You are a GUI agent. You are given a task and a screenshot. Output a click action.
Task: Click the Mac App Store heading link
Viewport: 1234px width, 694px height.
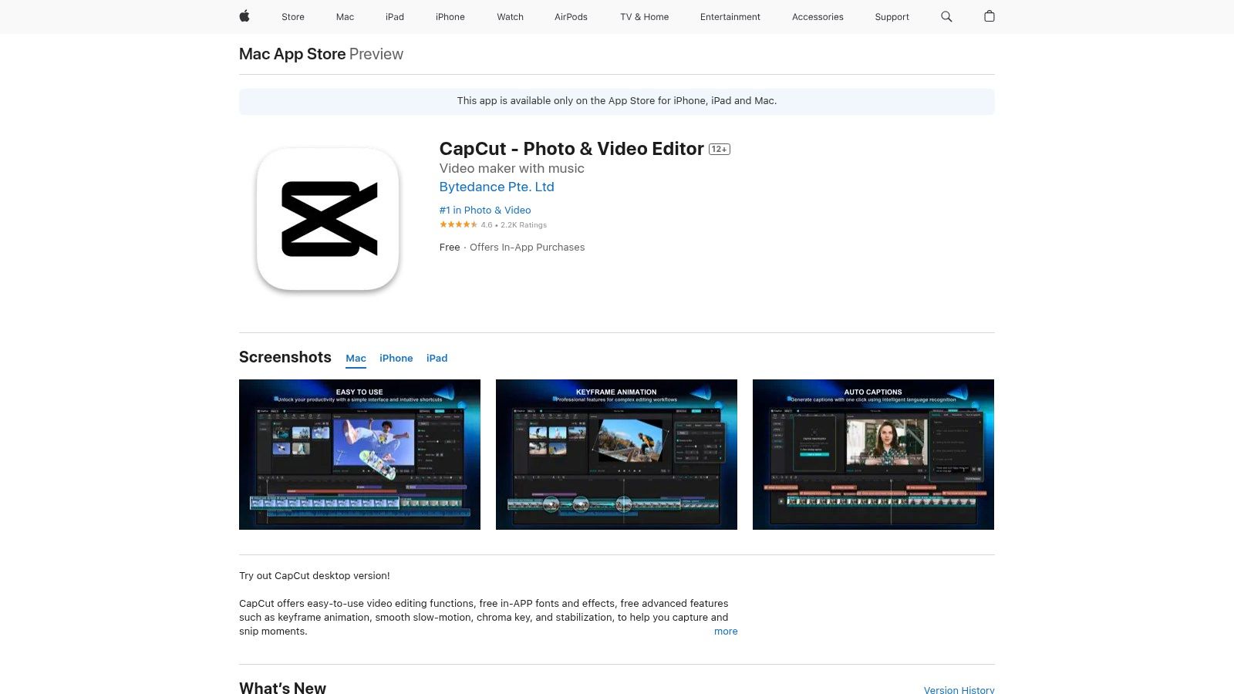click(x=292, y=54)
